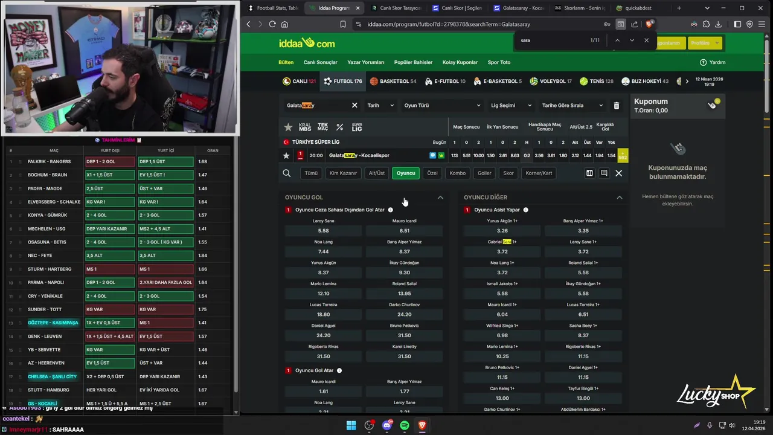Viewport: 773px width, 435px height.
Task: Close the match markets panel with X
Action: [618, 173]
